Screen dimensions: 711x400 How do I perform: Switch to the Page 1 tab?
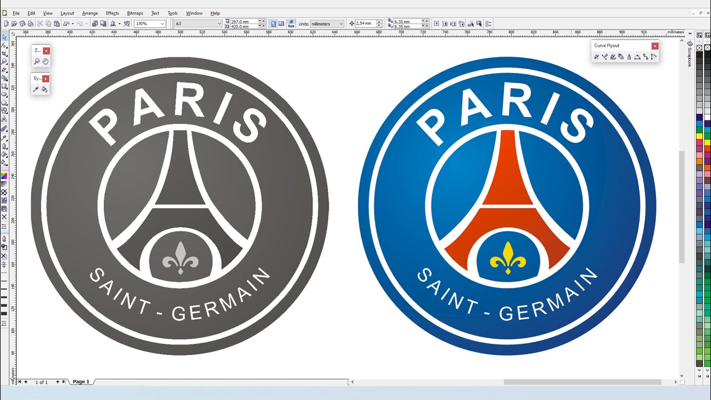pos(81,382)
